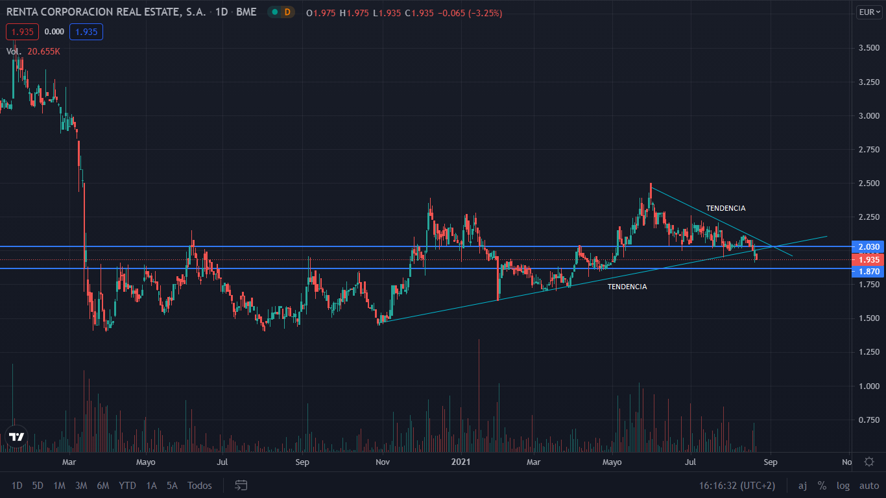886x498 pixels.
Task: Open the go-to-date calendar icon
Action: [241, 485]
